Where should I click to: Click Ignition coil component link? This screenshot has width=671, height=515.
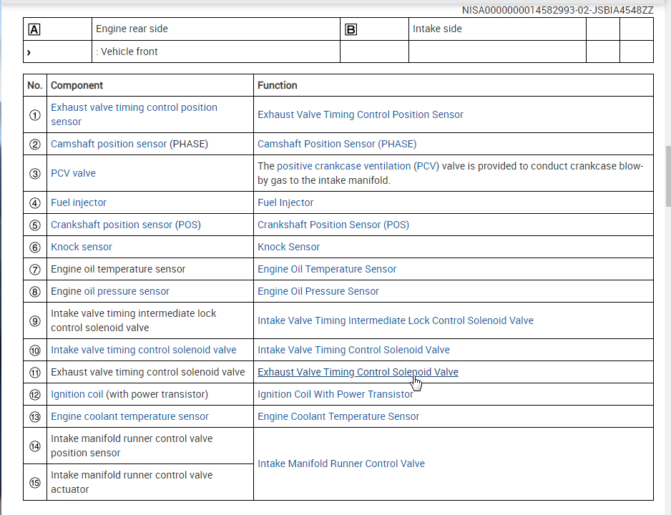pos(77,394)
